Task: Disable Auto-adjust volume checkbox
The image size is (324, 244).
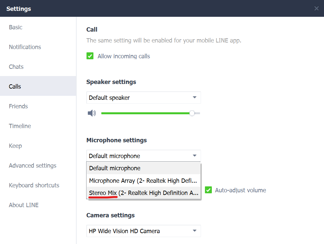Action: [x=208, y=190]
